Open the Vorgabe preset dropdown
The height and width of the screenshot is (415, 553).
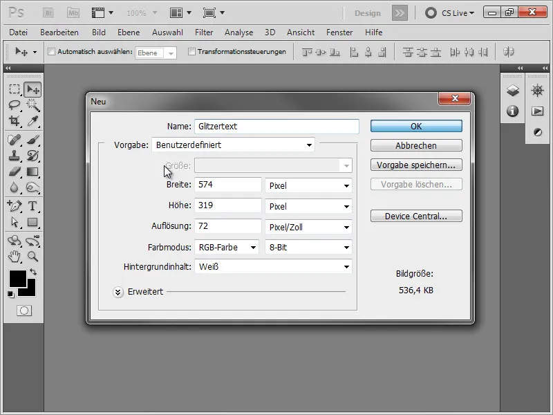[233, 145]
